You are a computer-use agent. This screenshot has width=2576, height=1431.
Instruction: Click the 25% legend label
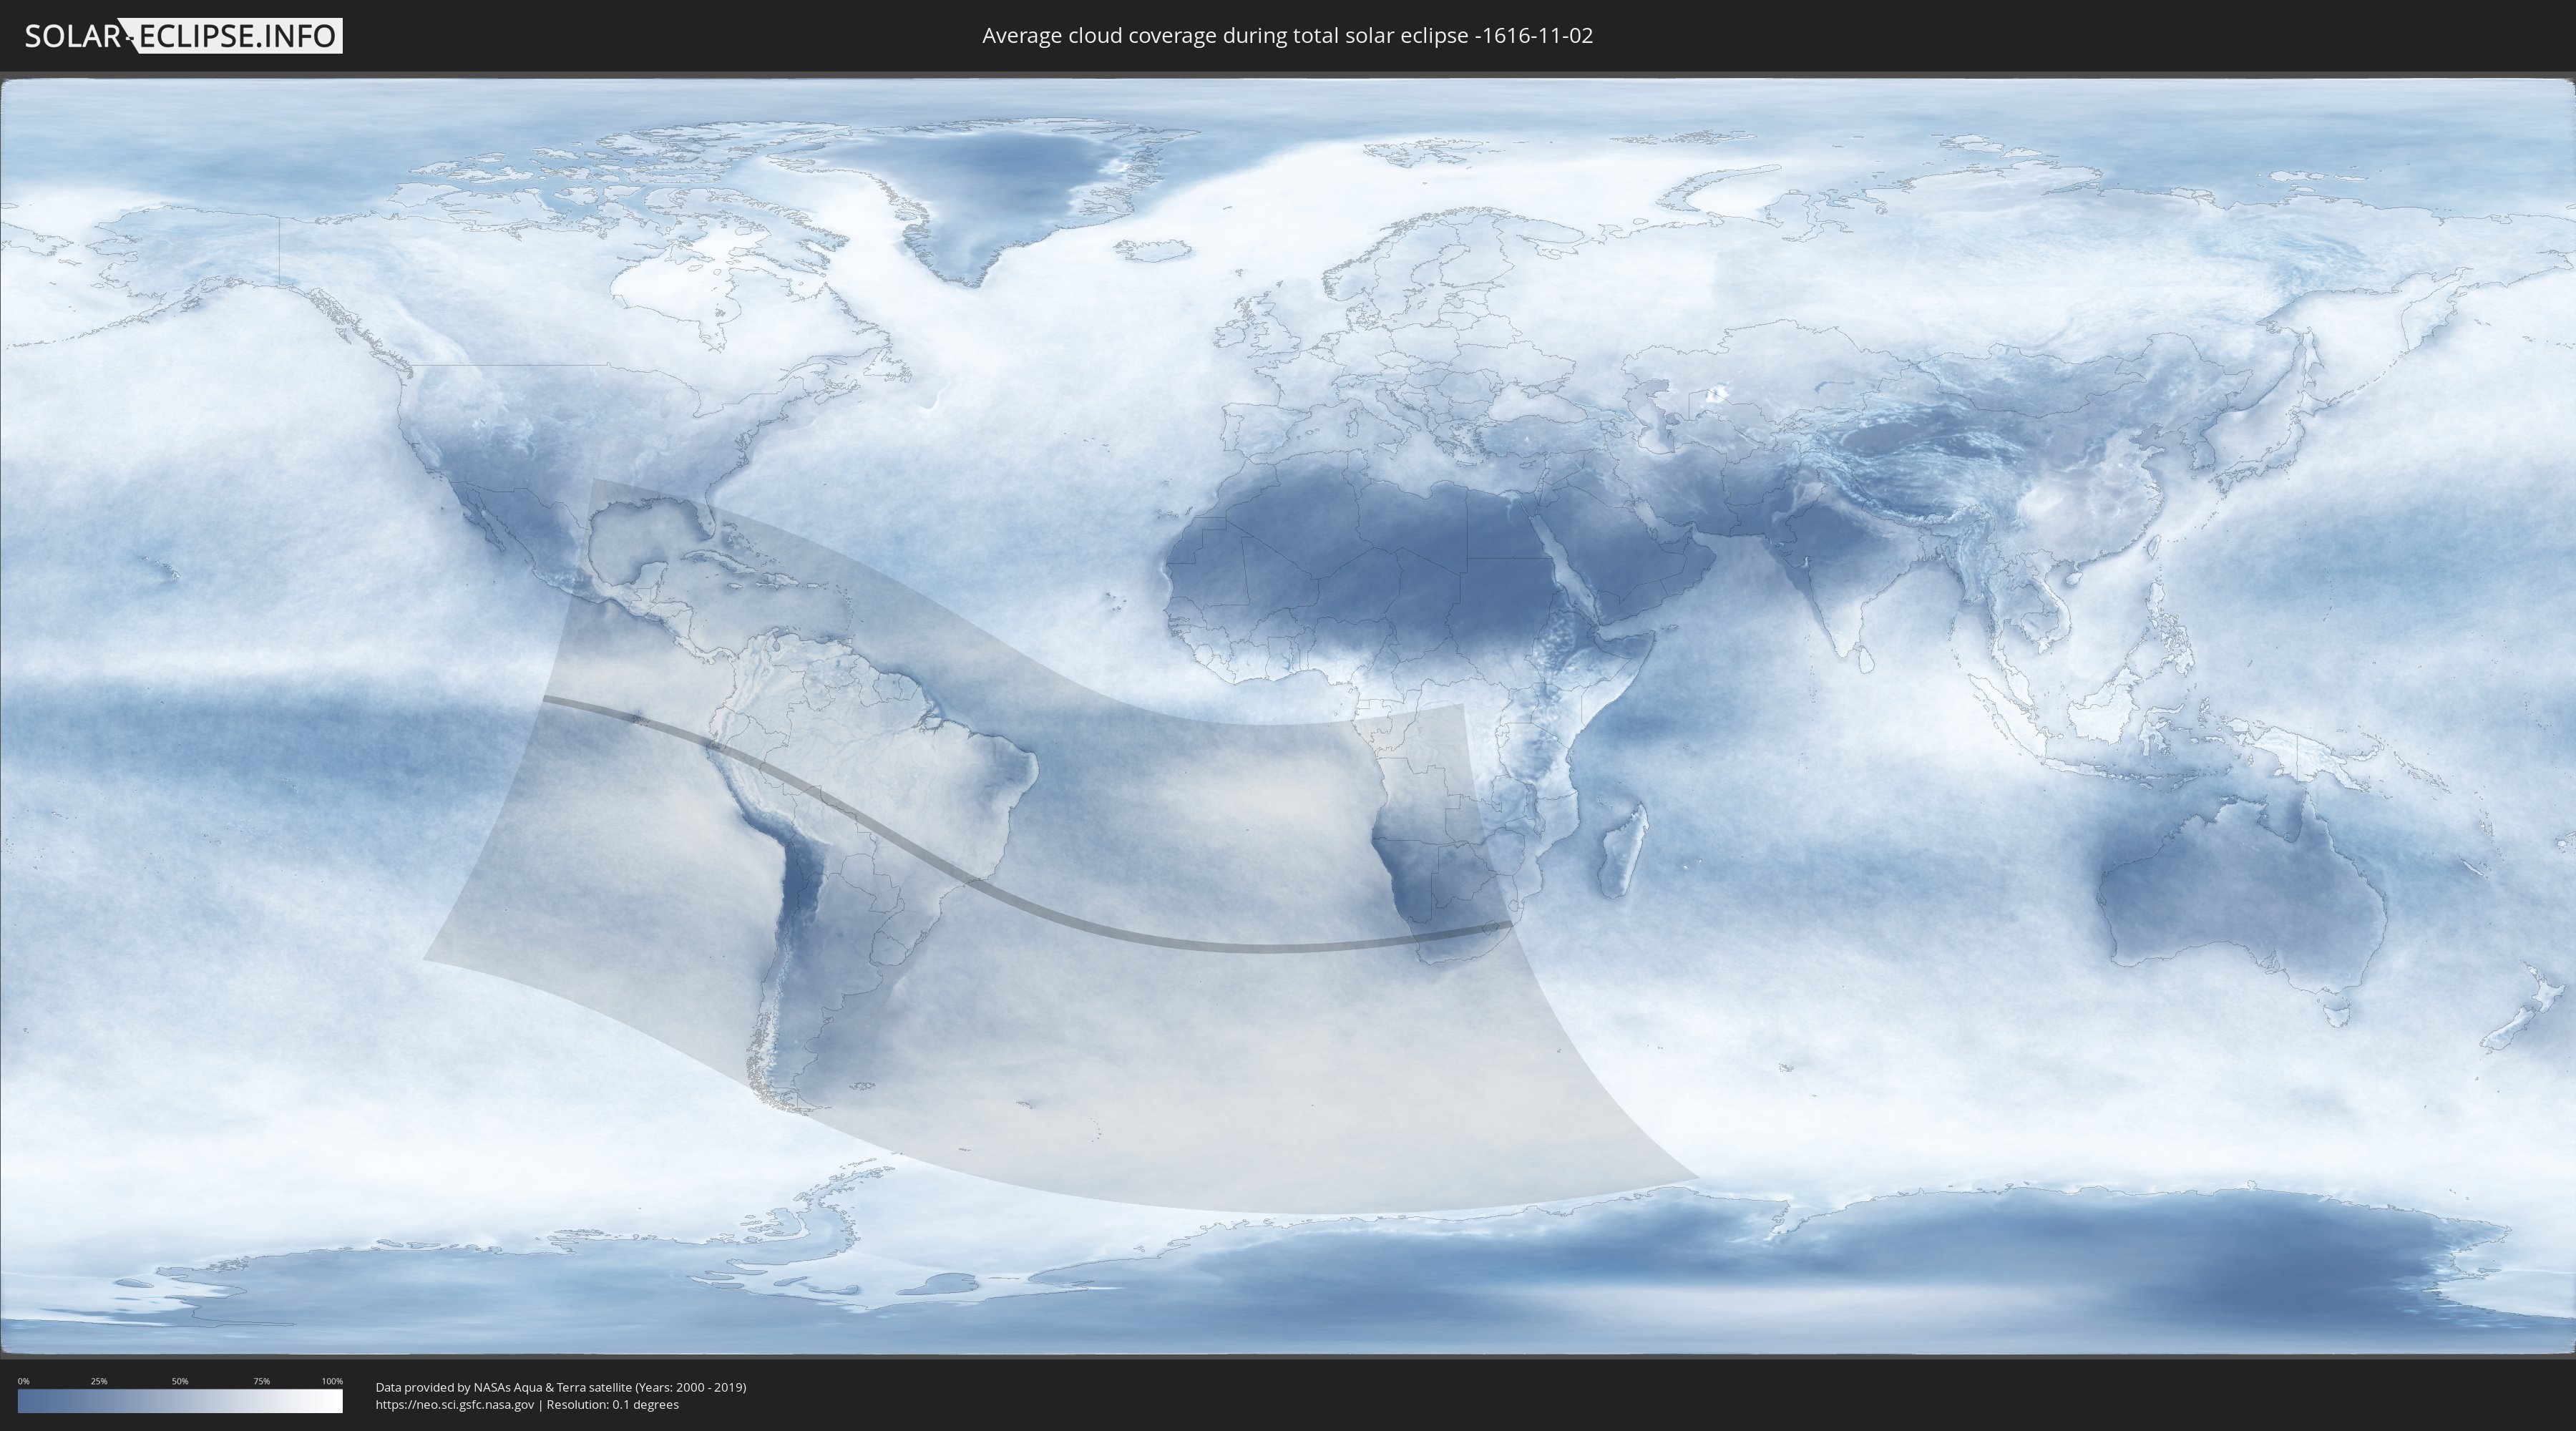click(99, 1381)
